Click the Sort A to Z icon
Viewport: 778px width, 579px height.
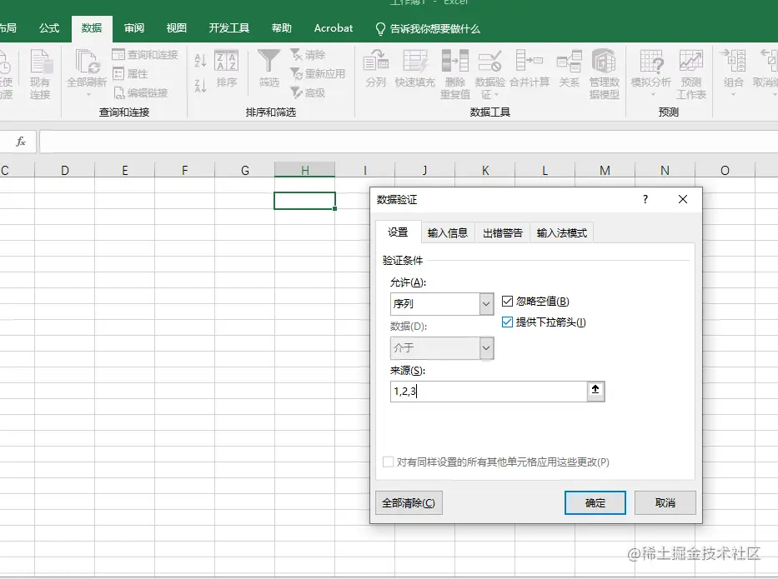point(200,61)
